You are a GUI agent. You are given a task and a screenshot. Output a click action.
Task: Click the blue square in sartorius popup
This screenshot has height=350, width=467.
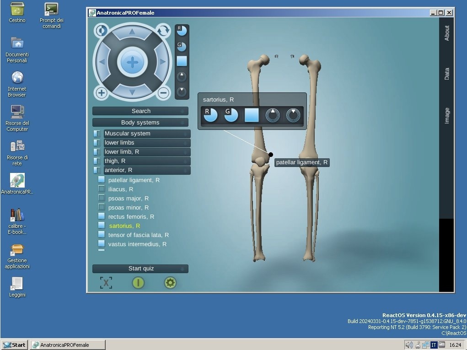252,115
